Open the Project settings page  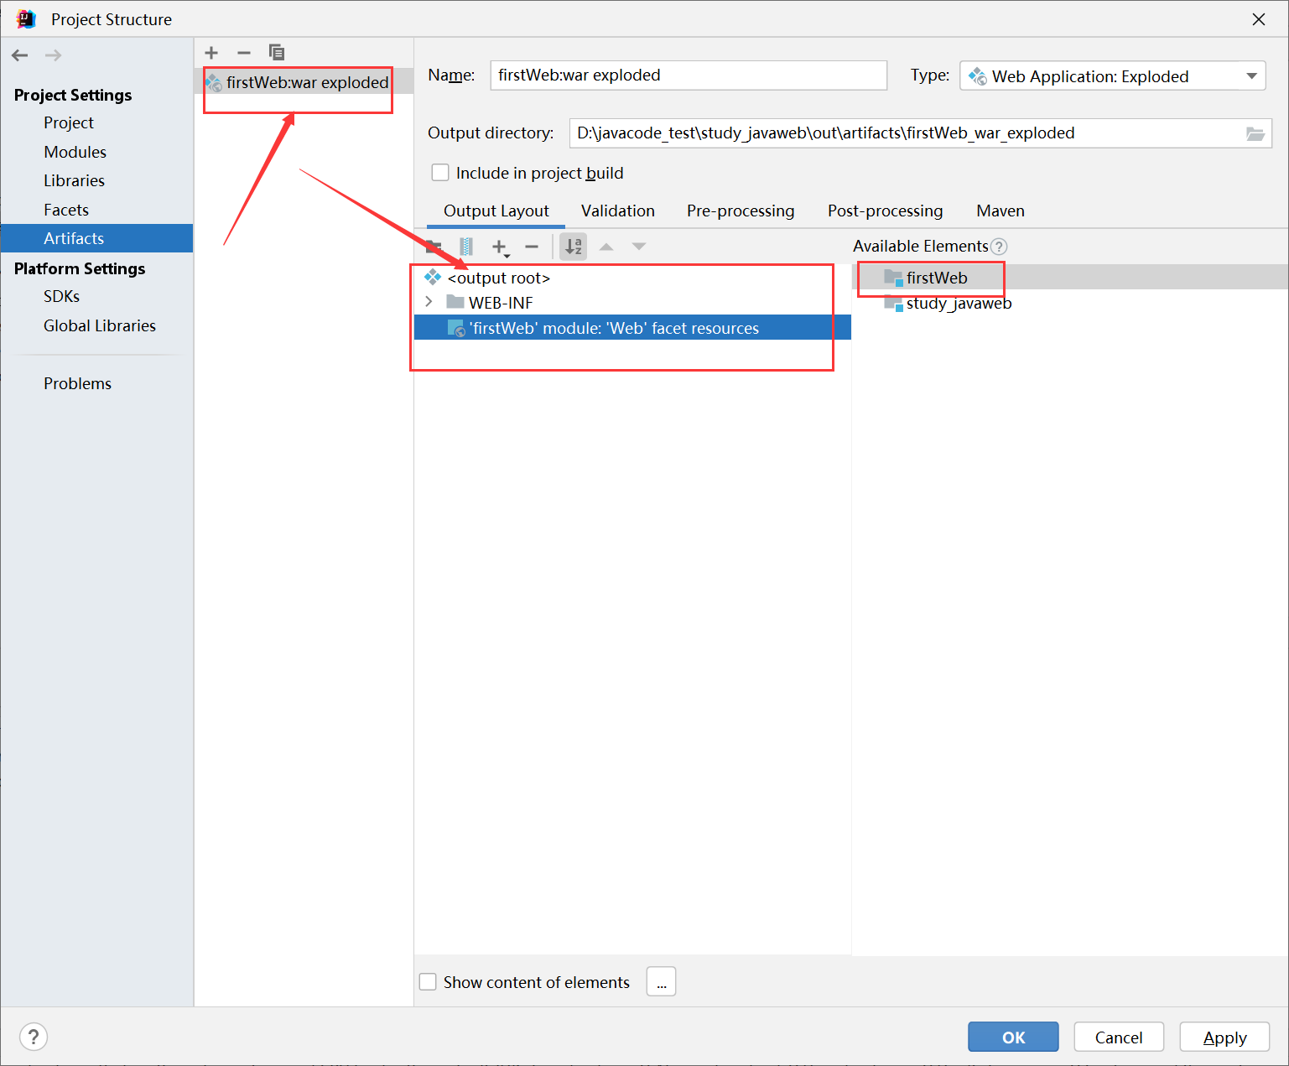pos(69,123)
